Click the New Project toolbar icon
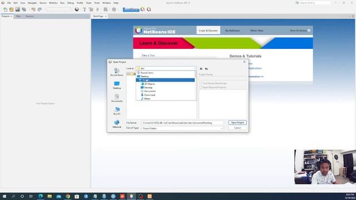This screenshot has width=356, height=200. tap(11, 9)
